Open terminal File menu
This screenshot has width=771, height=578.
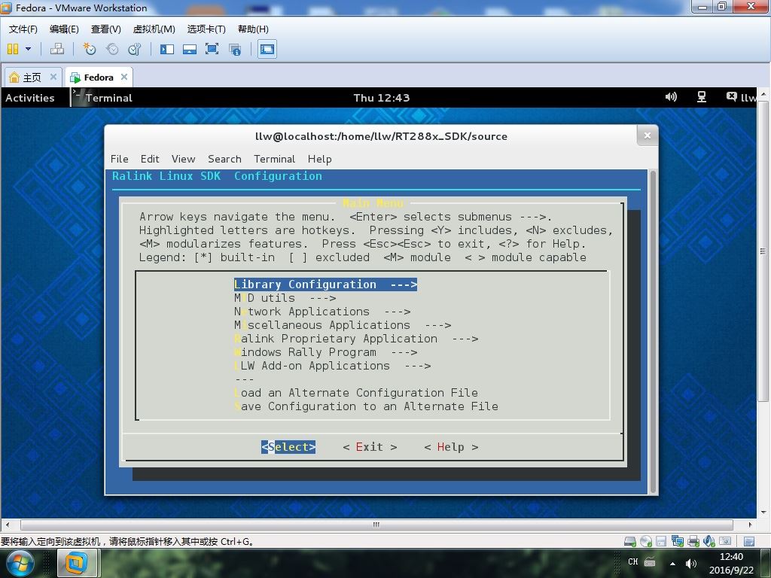pos(120,159)
